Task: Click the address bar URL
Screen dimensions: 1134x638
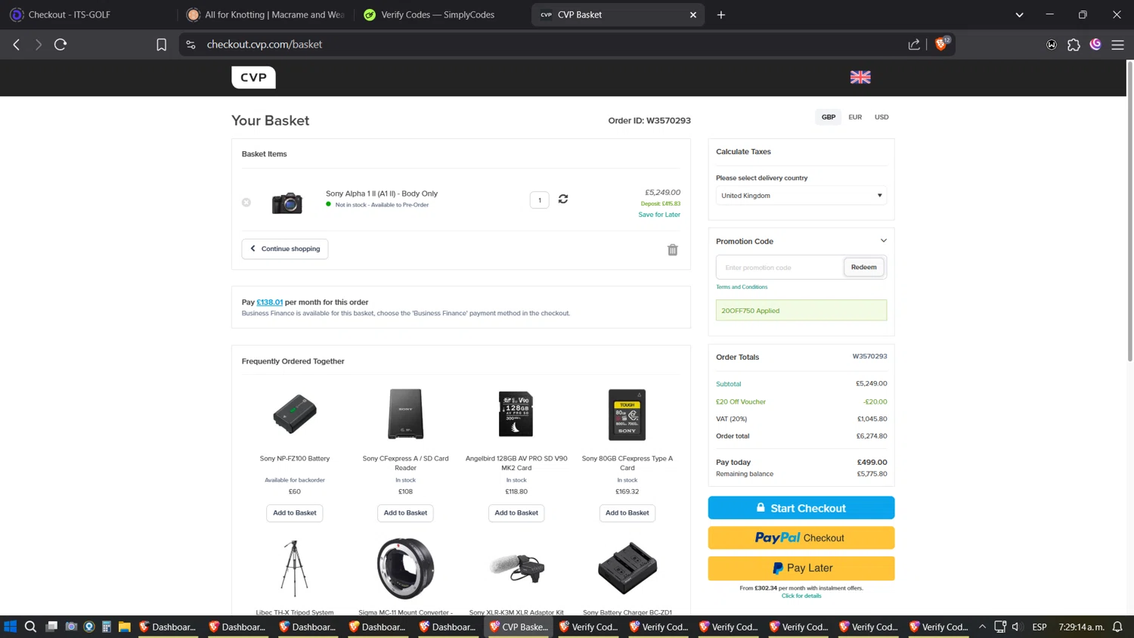Action: (x=265, y=45)
